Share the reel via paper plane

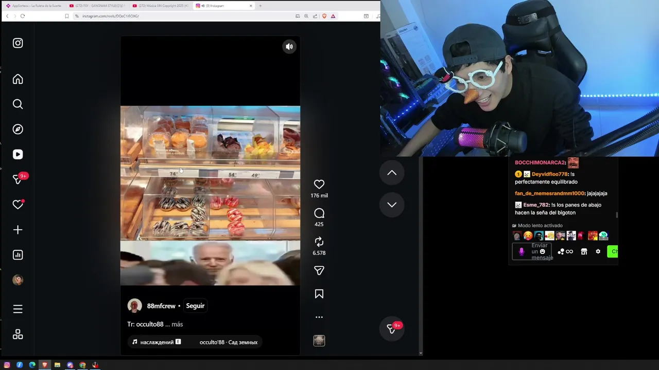tap(319, 271)
